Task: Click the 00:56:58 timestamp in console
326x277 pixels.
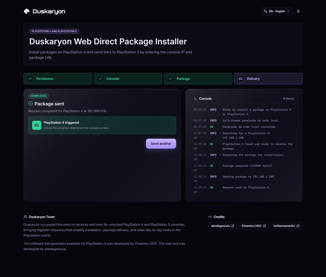Action: coord(200,110)
